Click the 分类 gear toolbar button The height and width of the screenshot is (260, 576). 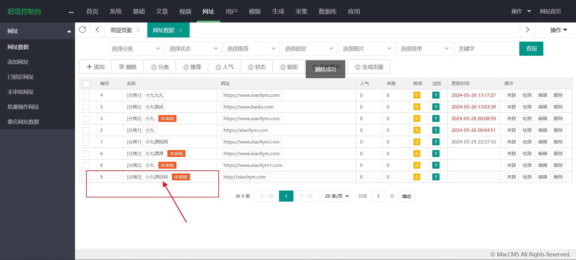point(160,67)
